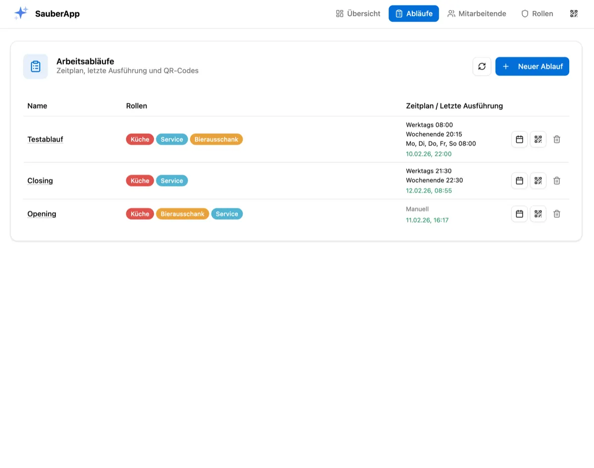
Task: Open the Testablauf workflow name
Action: 45,139
